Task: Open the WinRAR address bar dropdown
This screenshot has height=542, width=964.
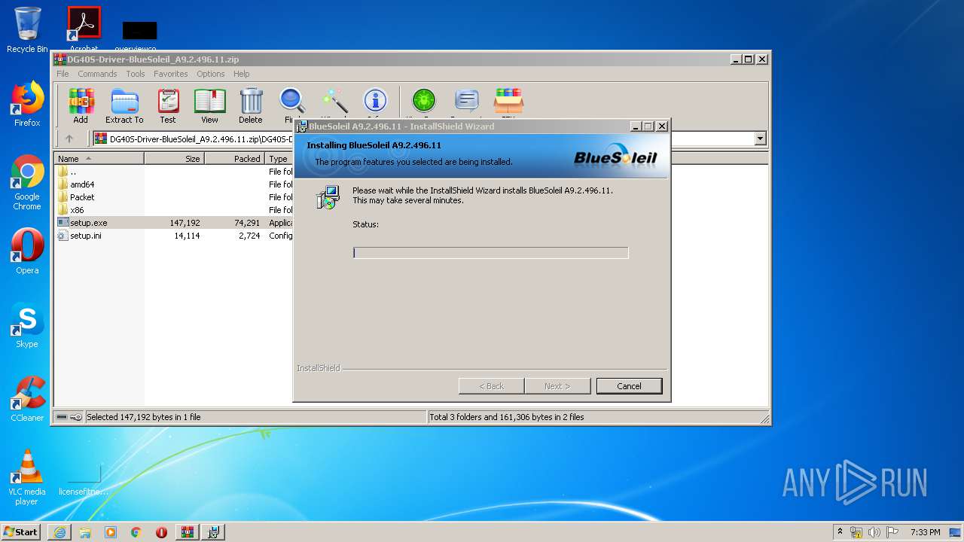Action: click(x=760, y=139)
